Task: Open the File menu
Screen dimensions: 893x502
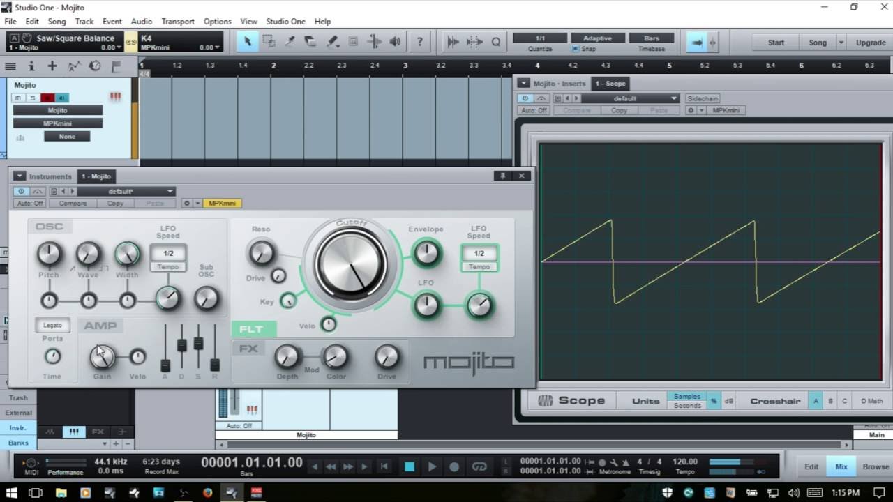Action: tap(10, 22)
